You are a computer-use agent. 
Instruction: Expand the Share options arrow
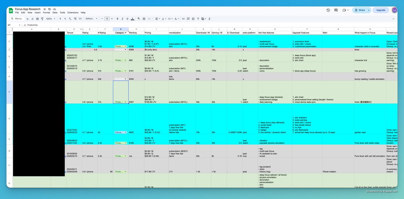(x=369, y=10)
